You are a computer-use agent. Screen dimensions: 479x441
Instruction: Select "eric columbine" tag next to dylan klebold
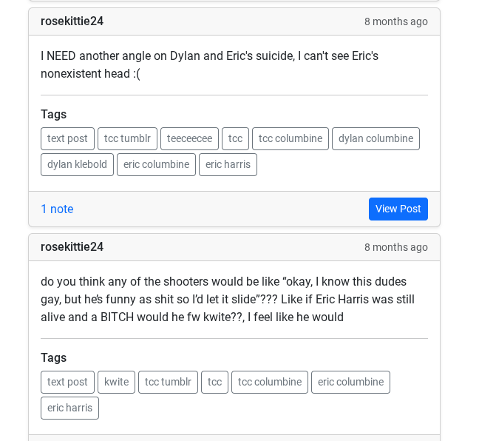click(x=156, y=164)
